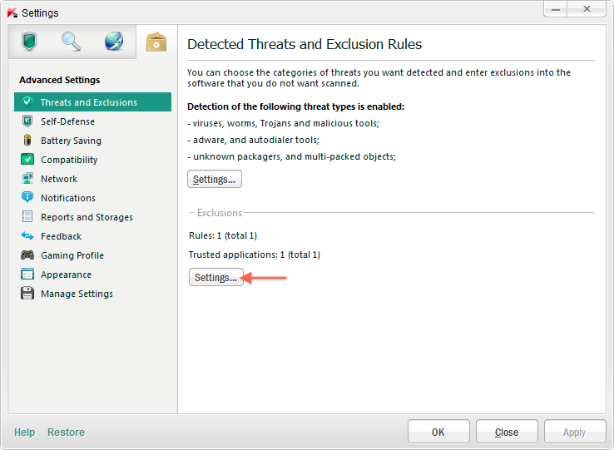This screenshot has height=450, width=614.
Task: Go to the Network settings section
Action: [59, 179]
